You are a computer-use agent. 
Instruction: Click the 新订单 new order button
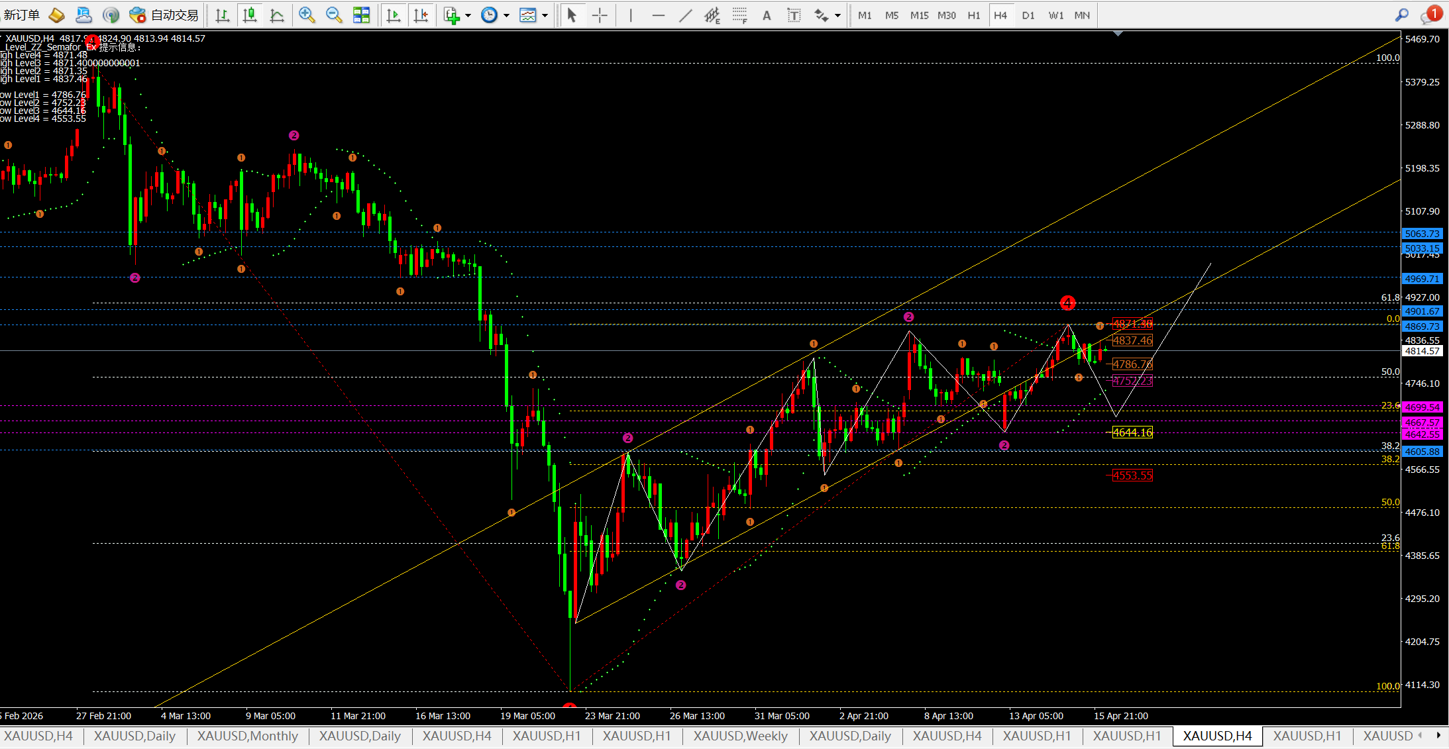pyautogui.click(x=21, y=15)
